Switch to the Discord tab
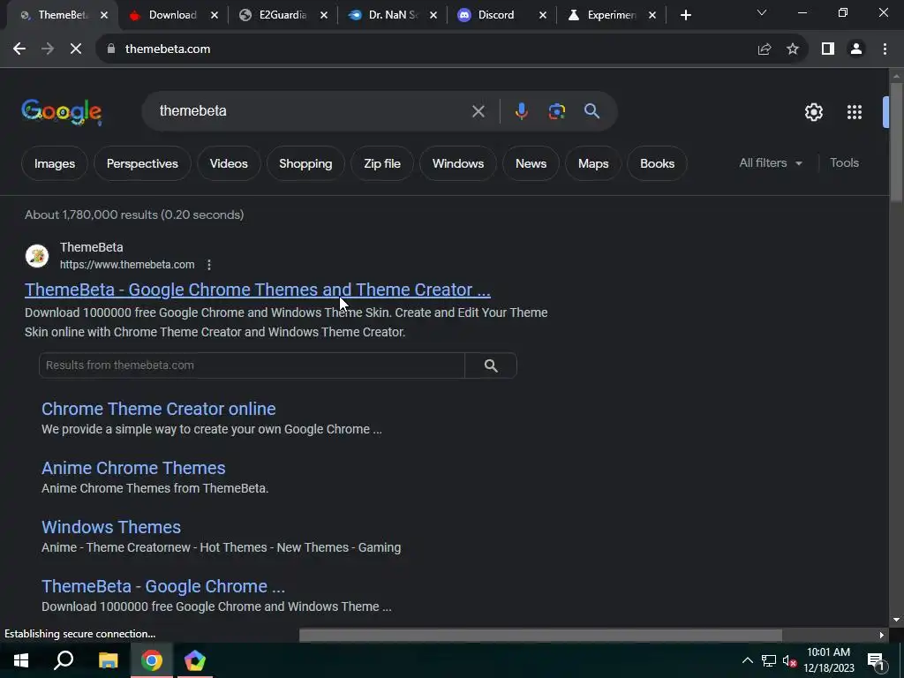Viewport: 904px width, 678px height. 495,15
